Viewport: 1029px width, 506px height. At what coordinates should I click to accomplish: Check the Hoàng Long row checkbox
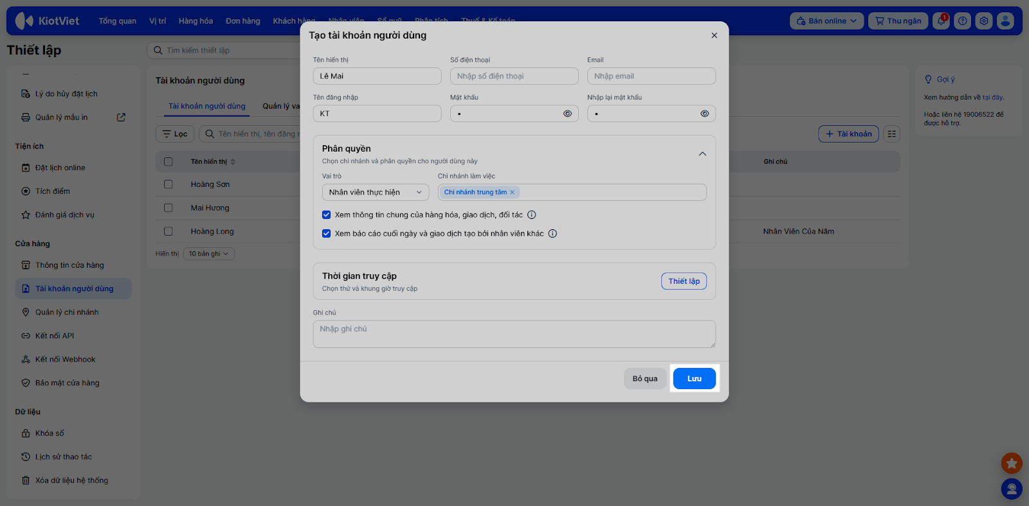168,231
